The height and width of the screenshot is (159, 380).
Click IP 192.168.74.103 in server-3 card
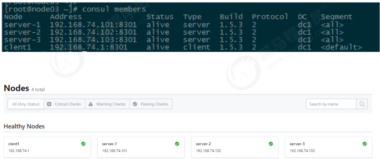pos(302,151)
